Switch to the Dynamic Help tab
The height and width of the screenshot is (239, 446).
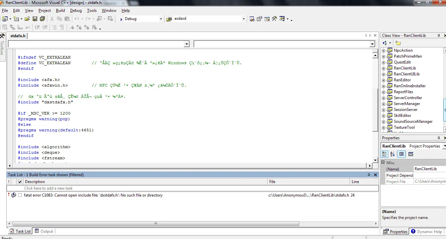pyautogui.click(x=427, y=231)
